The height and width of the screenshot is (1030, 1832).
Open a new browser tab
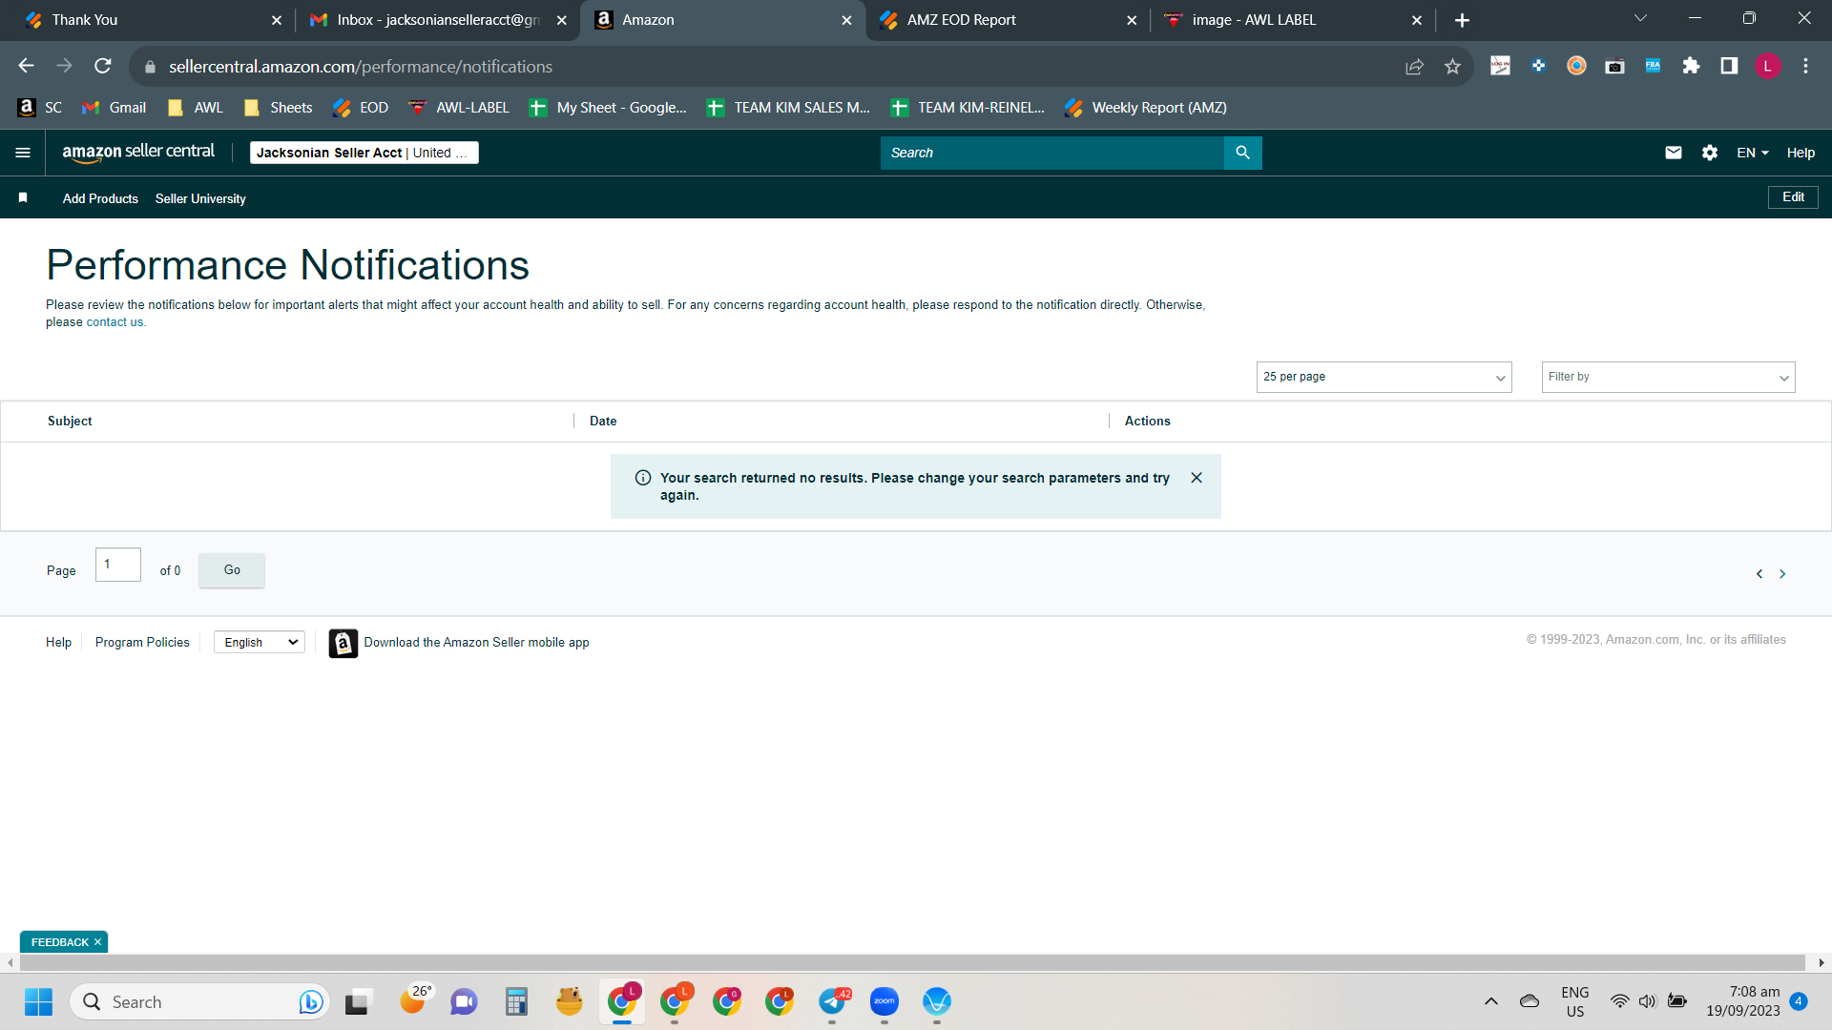click(x=1462, y=20)
